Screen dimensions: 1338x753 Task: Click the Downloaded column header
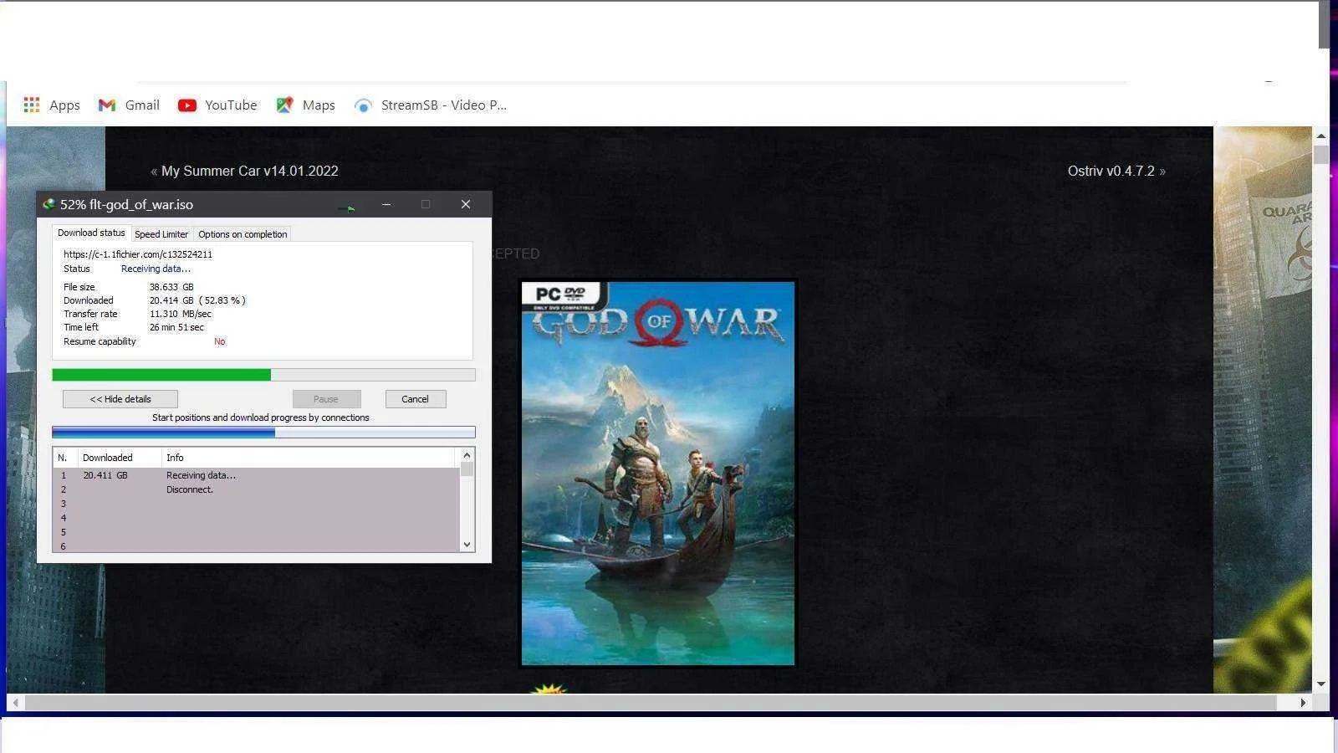point(120,458)
